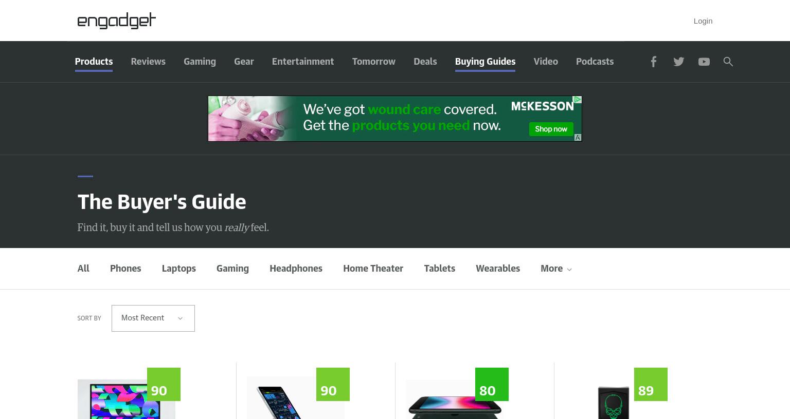Screen dimensions: 790x419
Task: Open the Video section
Action: pyautogui.click(x=546, y=62)
